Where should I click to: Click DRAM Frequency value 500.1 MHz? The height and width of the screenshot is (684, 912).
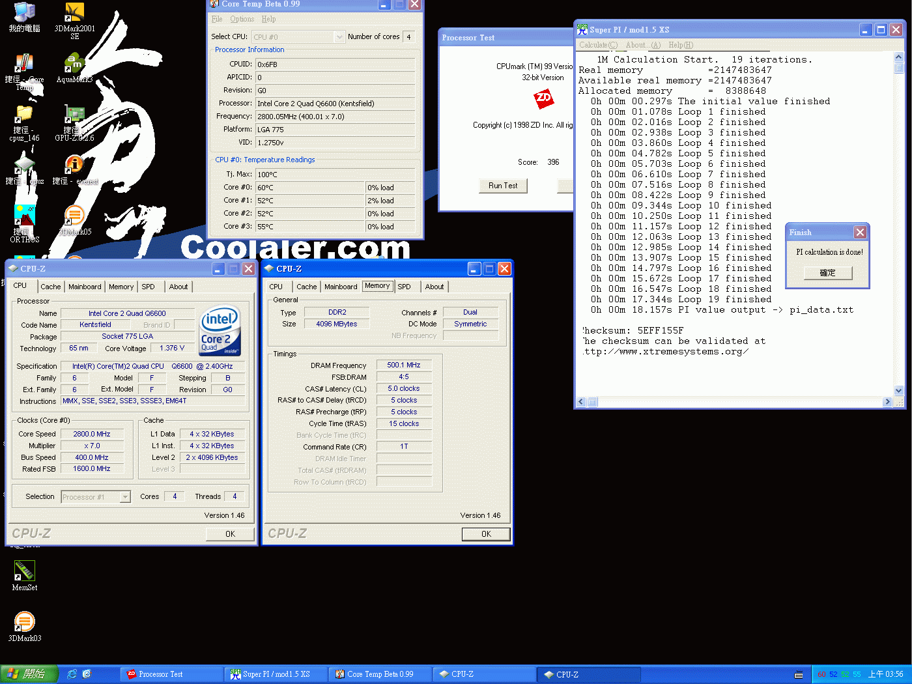404,365
